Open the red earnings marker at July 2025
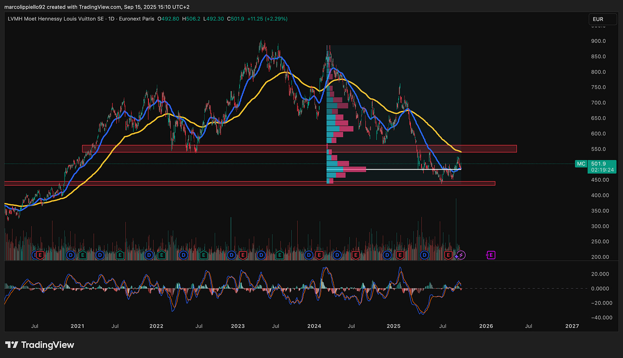623x358 pixels. tap(448, 255)
